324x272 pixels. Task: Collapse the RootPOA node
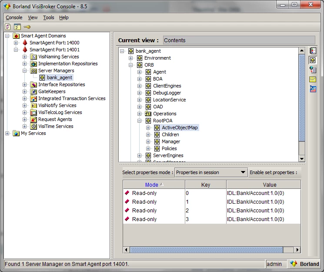(140, 121)
